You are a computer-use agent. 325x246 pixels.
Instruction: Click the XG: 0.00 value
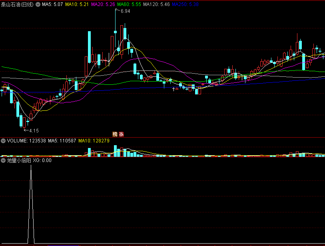point(42,160)
